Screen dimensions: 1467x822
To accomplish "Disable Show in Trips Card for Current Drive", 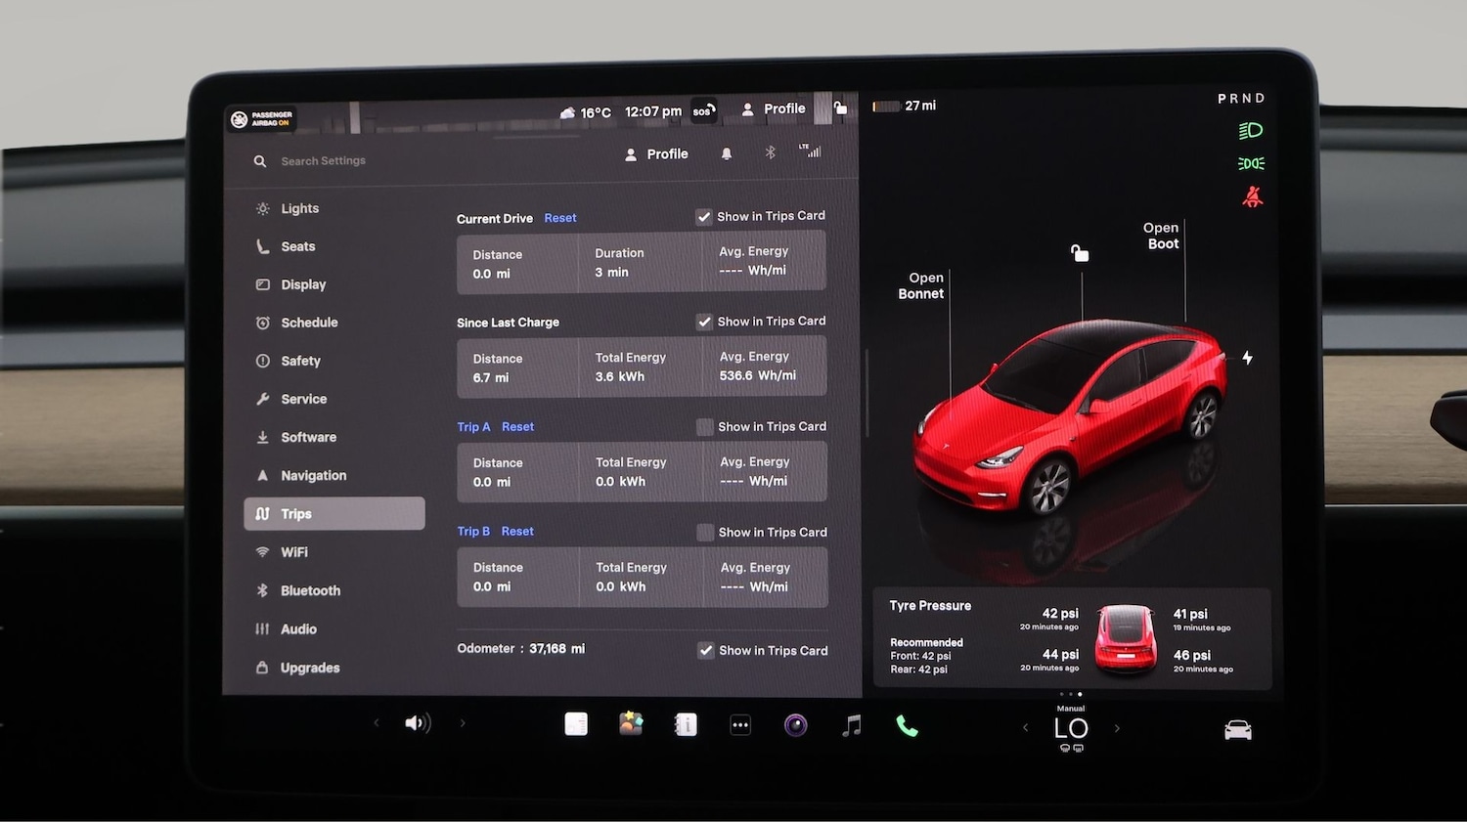I will click(704, 215).
